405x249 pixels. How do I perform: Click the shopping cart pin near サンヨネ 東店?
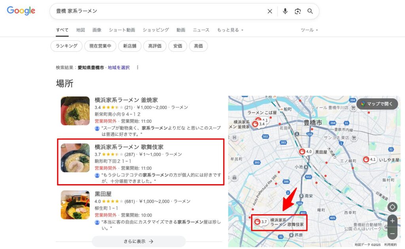point(354,138)
